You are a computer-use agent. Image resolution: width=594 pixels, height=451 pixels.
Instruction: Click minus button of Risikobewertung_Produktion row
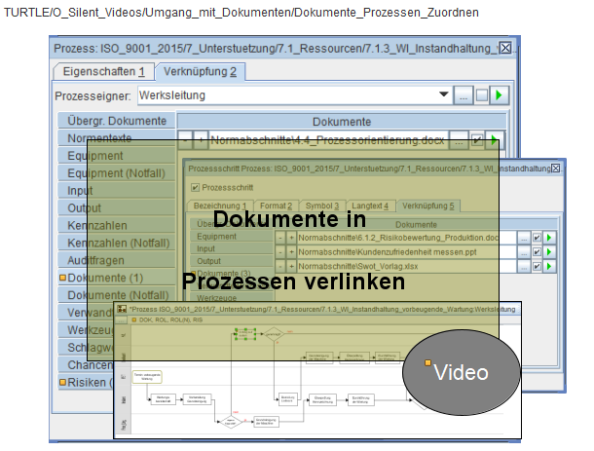tap(279, 238)
